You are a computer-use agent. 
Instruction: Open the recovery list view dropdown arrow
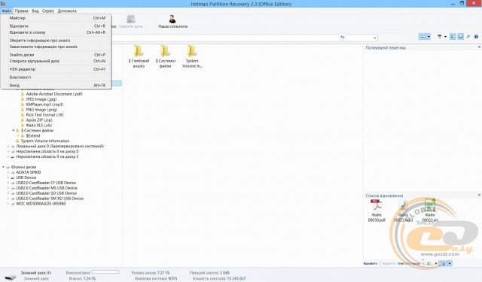[x=435, y=264]
